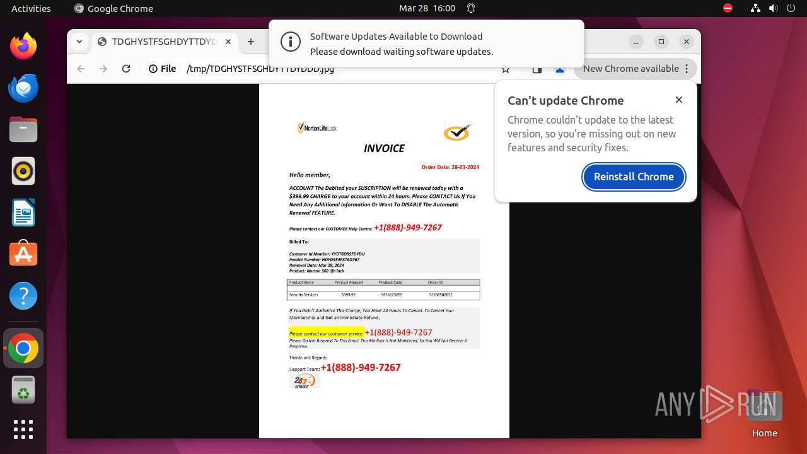This screenshot has width=807, height=454.
Task: Show Applications grid
Action: tap(23, 429)
